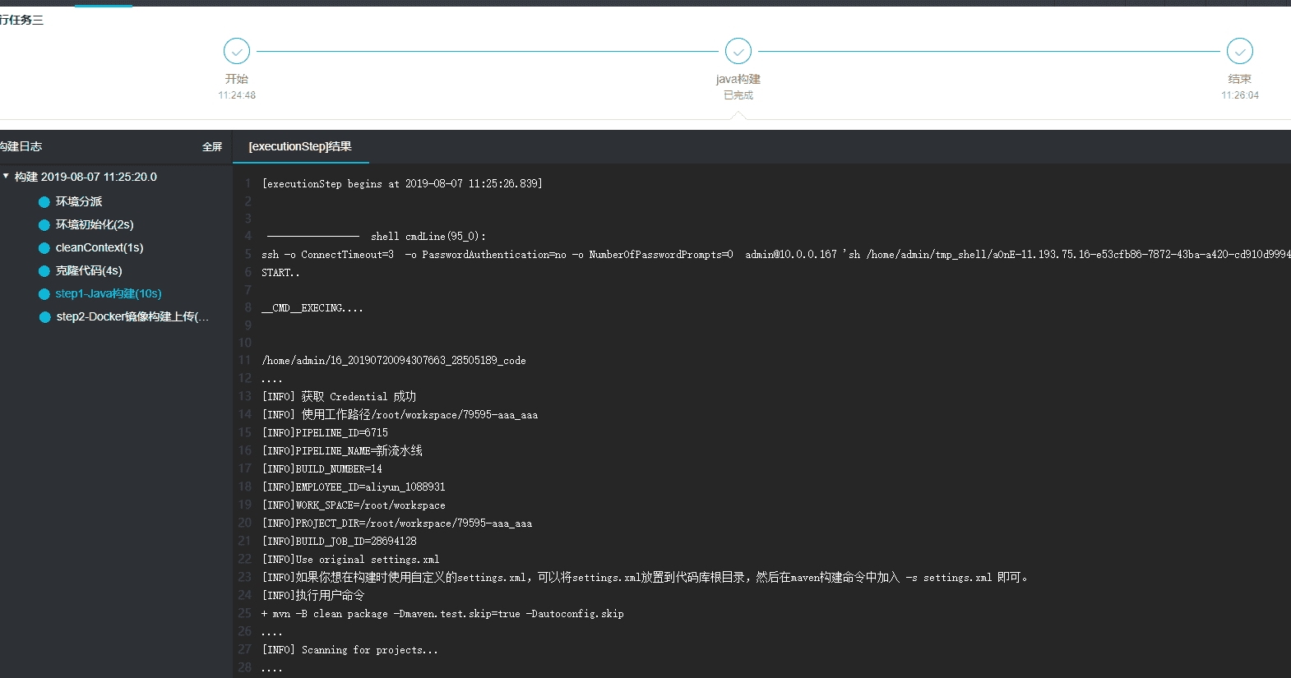The height and width of the screenshot is (678, 1291).
Task: Open the 环境初始化(2s) log step
Action: click(x=95, y=224)
